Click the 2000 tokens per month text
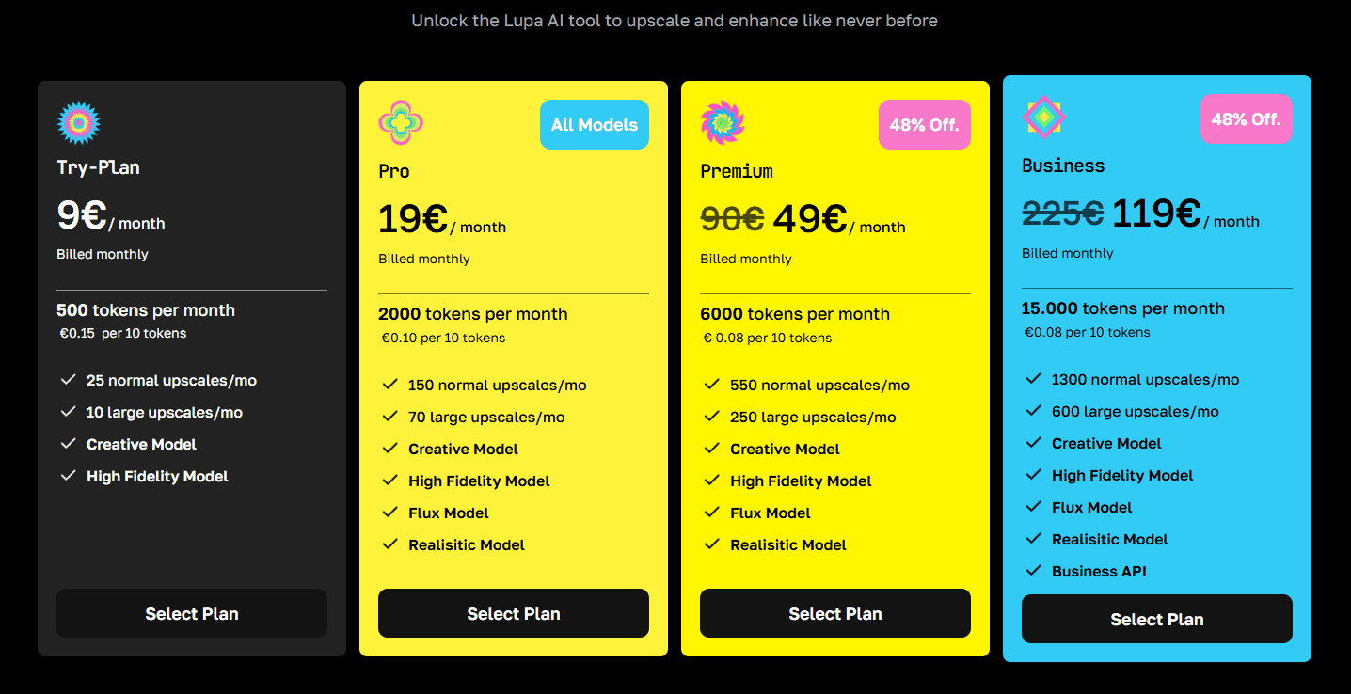The image size is (1351, 694). click(x=473, y=314)
